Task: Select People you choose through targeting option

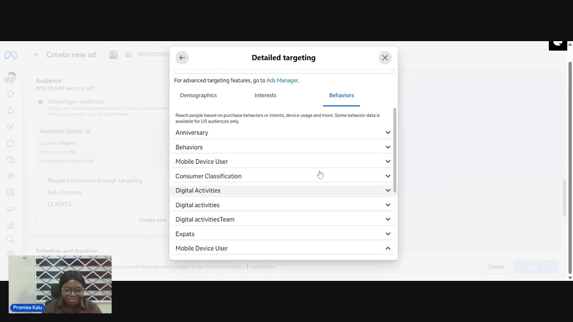Action: 95,181
